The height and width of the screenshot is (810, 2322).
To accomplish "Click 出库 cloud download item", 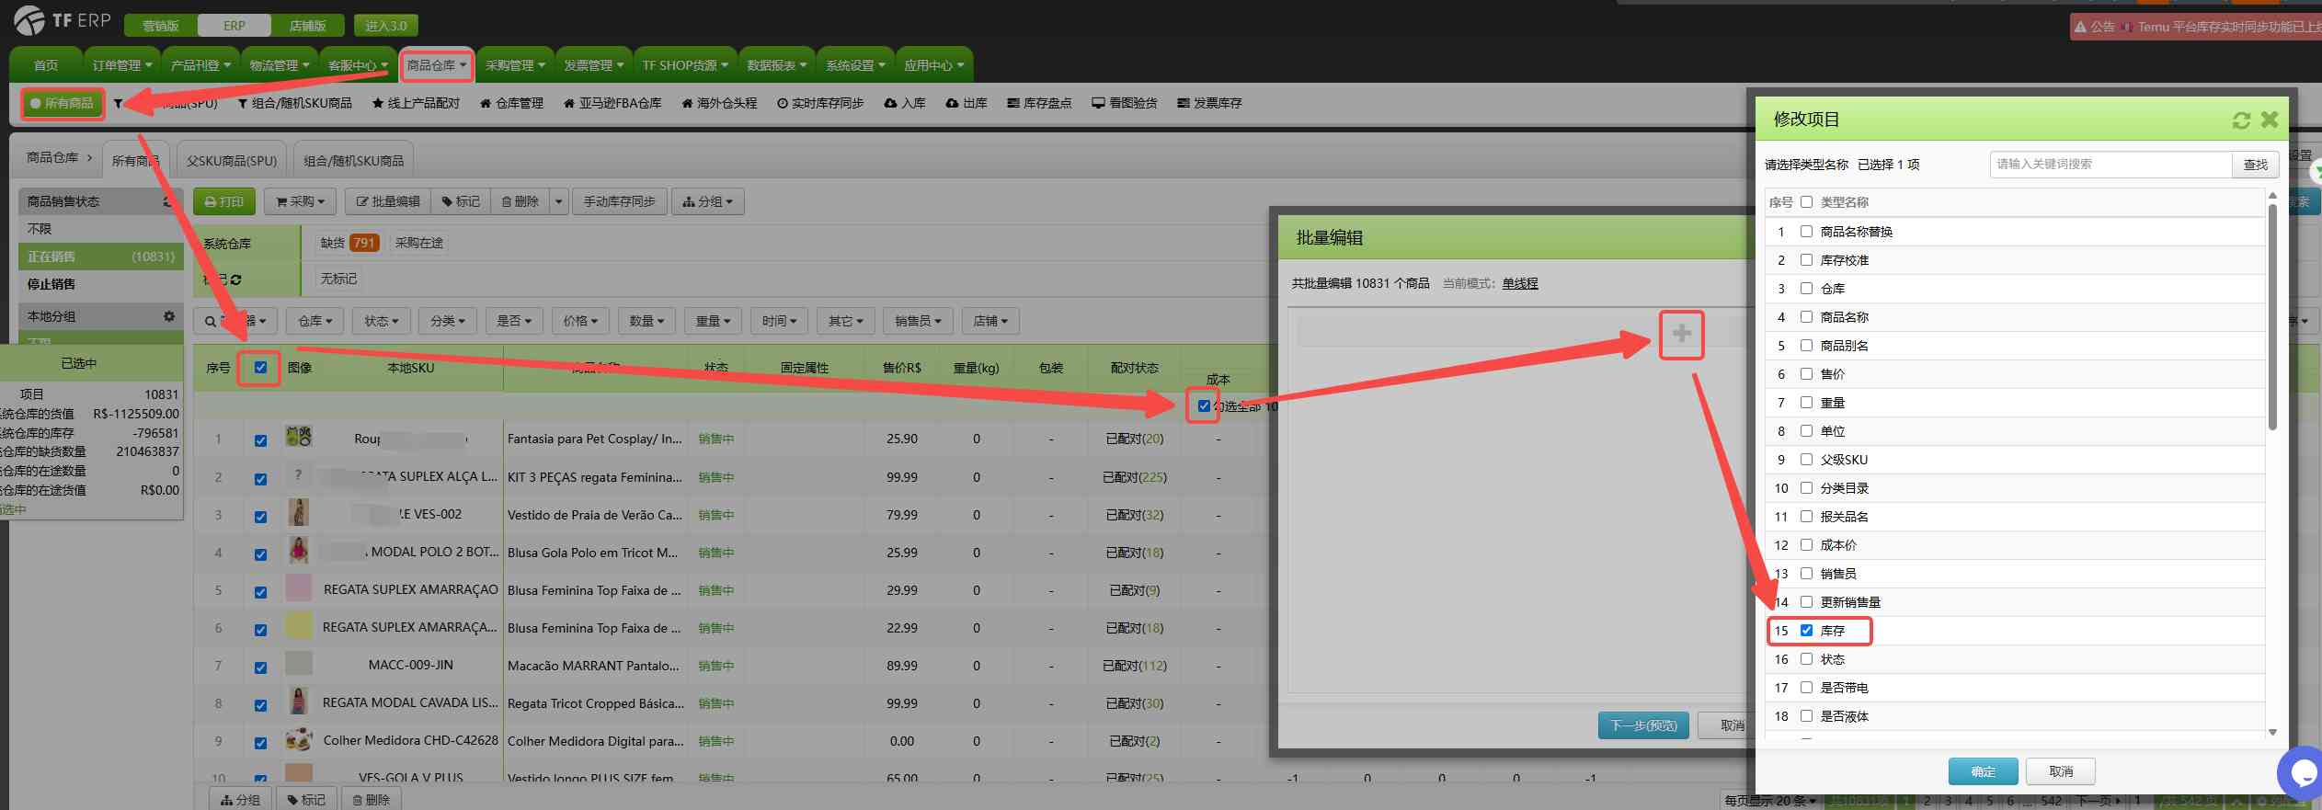I will coord(967,103).
